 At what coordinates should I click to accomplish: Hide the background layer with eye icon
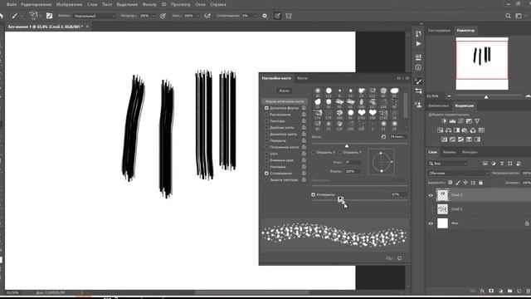click(x=431, y=223)
